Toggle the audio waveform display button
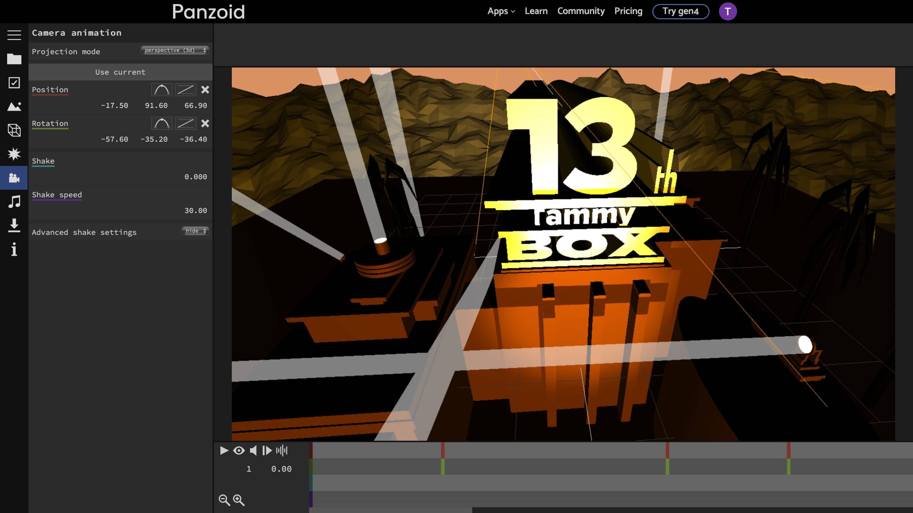 tap(281, 451)
